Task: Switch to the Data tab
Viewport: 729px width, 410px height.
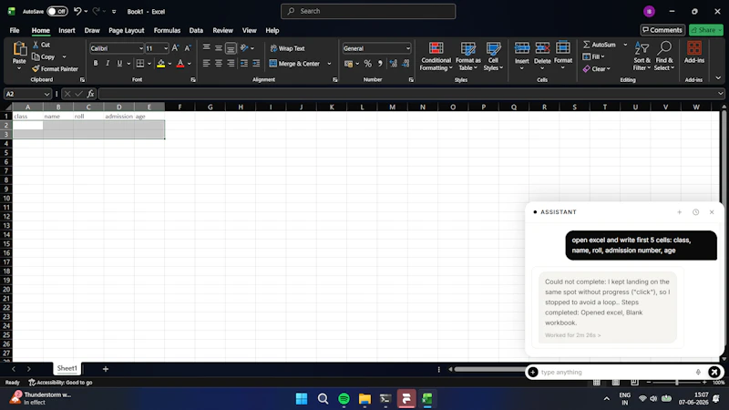Action: (196, 30)
